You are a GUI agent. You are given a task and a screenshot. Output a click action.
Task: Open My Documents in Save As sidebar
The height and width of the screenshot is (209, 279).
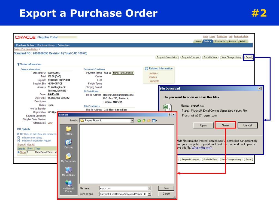pyautogui.click(x=68, y=158)
